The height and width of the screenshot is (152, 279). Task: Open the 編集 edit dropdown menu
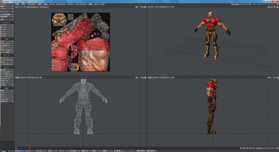point(7,7)
